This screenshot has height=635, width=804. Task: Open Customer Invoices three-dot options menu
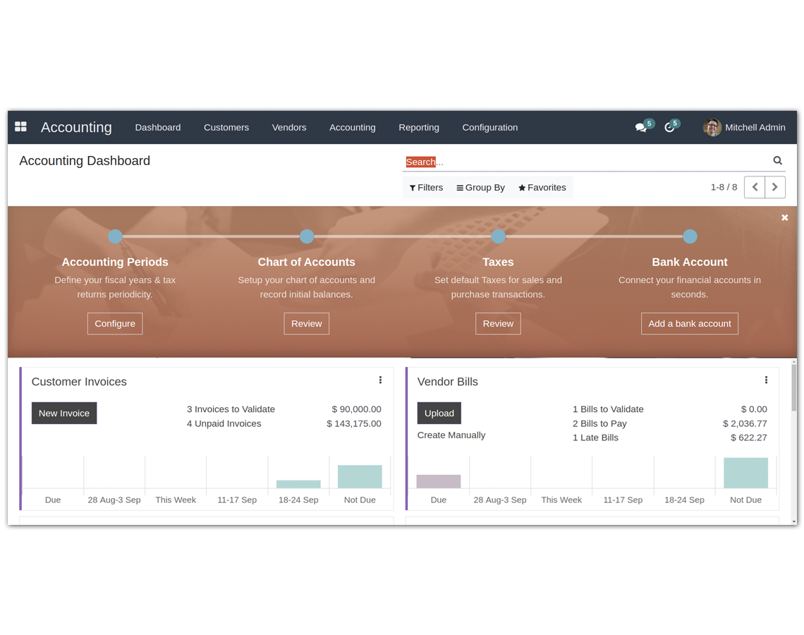click(380, 380)
